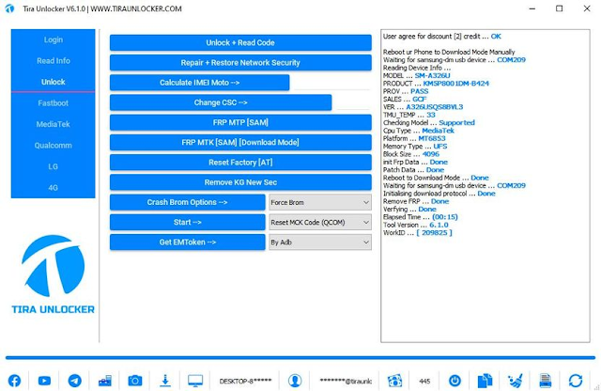Click the DESKTOP-8***** computer name
601x391 pixels.
245,381
